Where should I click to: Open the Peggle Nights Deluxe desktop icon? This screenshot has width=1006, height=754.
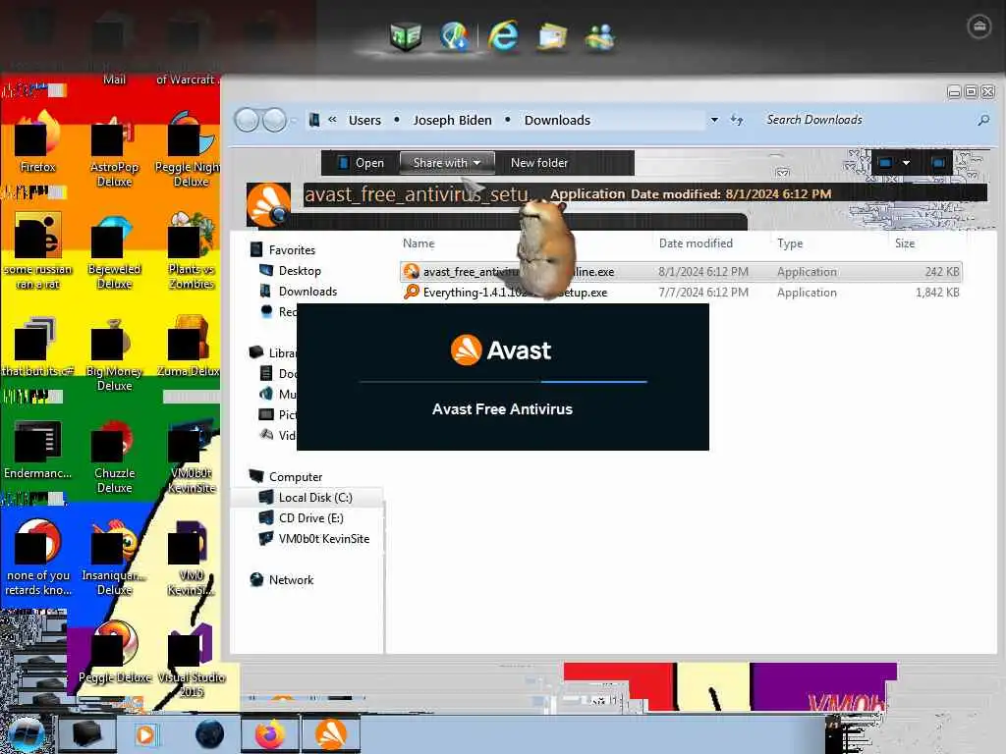189,149
